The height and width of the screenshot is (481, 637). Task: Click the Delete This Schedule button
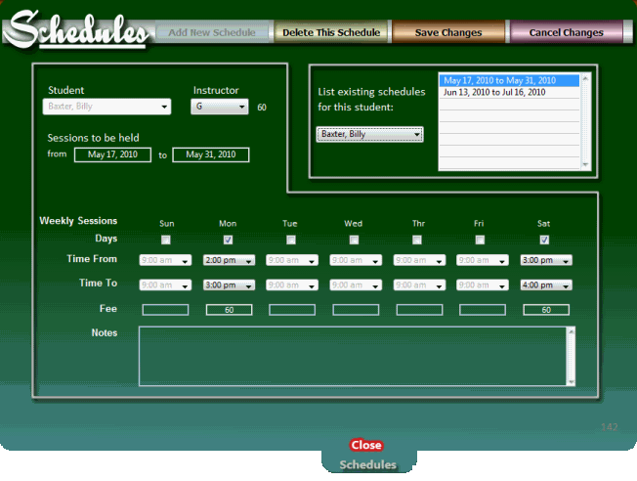pyautogui.click(x=331, y=32)
